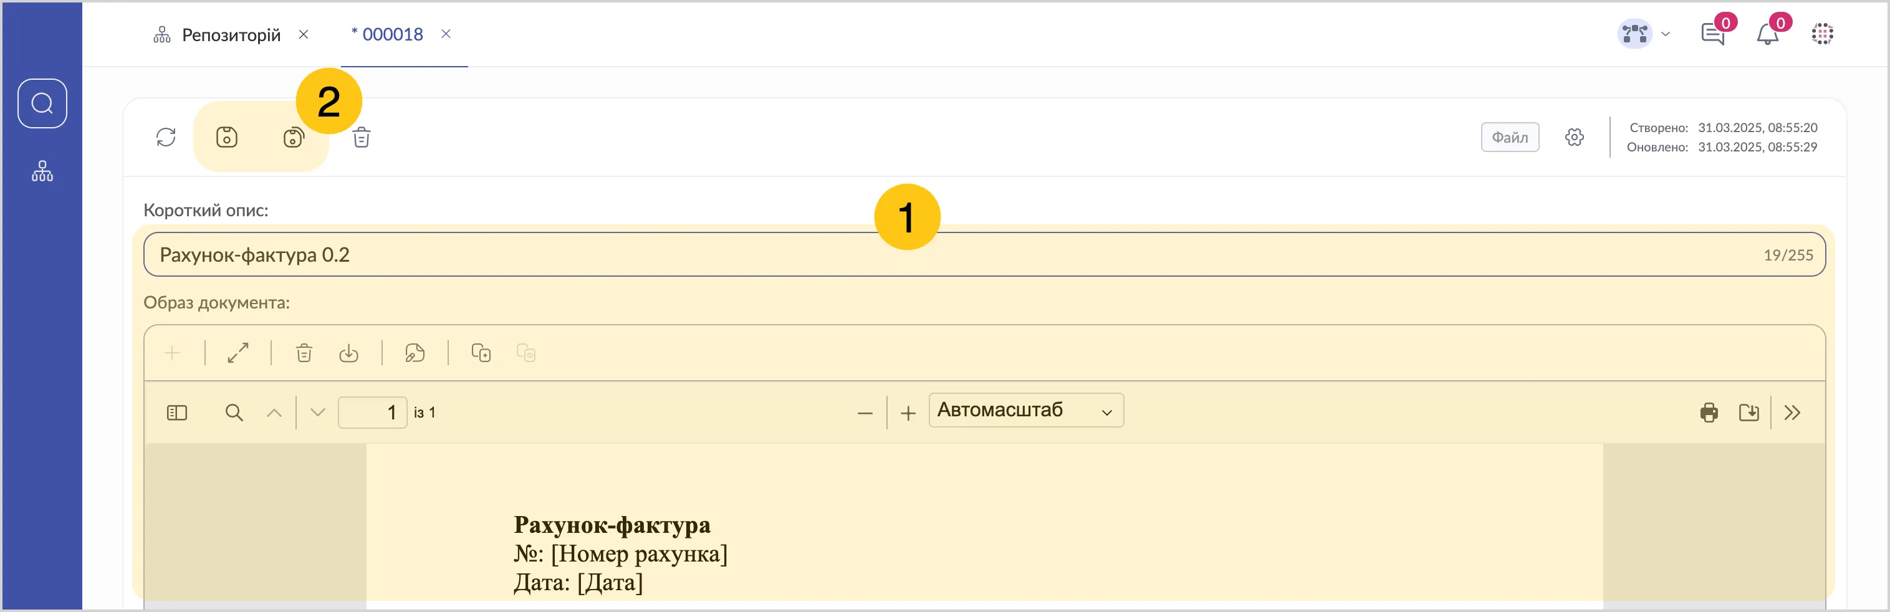The height and width of the screenshot is (612, 1890).
Task: Open the notifications bell icon
Action: pos(1767,34)
